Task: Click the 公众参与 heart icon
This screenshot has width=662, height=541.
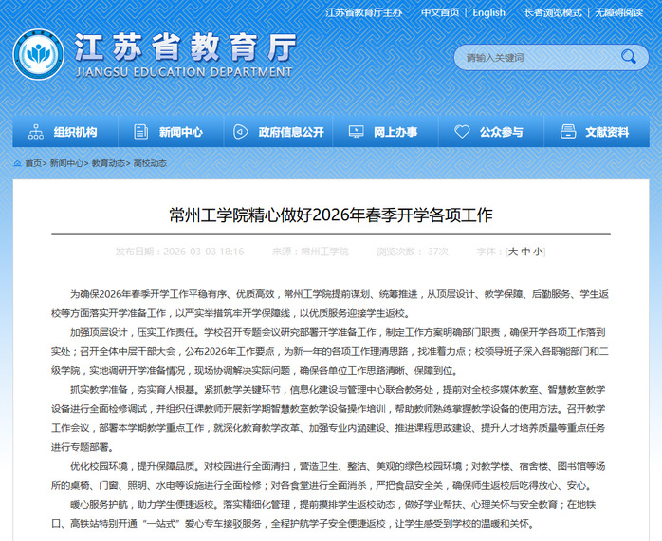Action: (x=462, y=132)
